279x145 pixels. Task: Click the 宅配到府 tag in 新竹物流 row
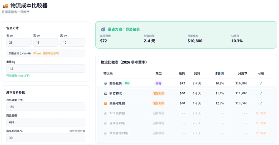tap(159, 93)
